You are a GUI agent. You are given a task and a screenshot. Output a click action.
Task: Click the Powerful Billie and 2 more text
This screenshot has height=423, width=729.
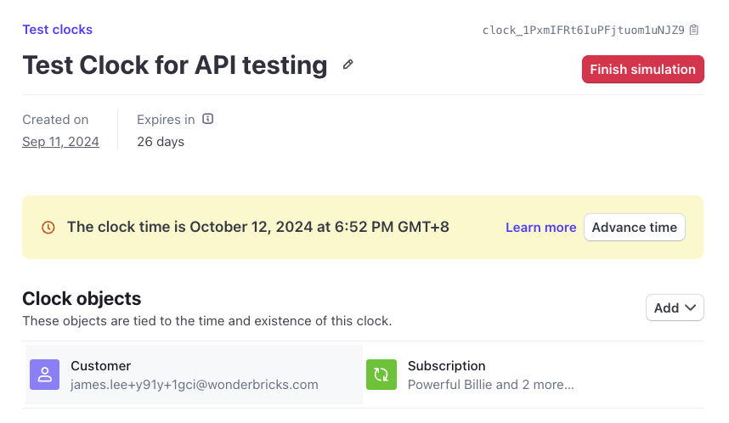491,385
